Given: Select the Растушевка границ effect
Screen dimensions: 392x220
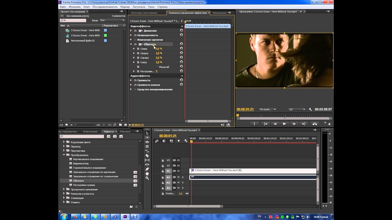Looking at the screenshot, I should pyautogui.click(x=84, y=185).
